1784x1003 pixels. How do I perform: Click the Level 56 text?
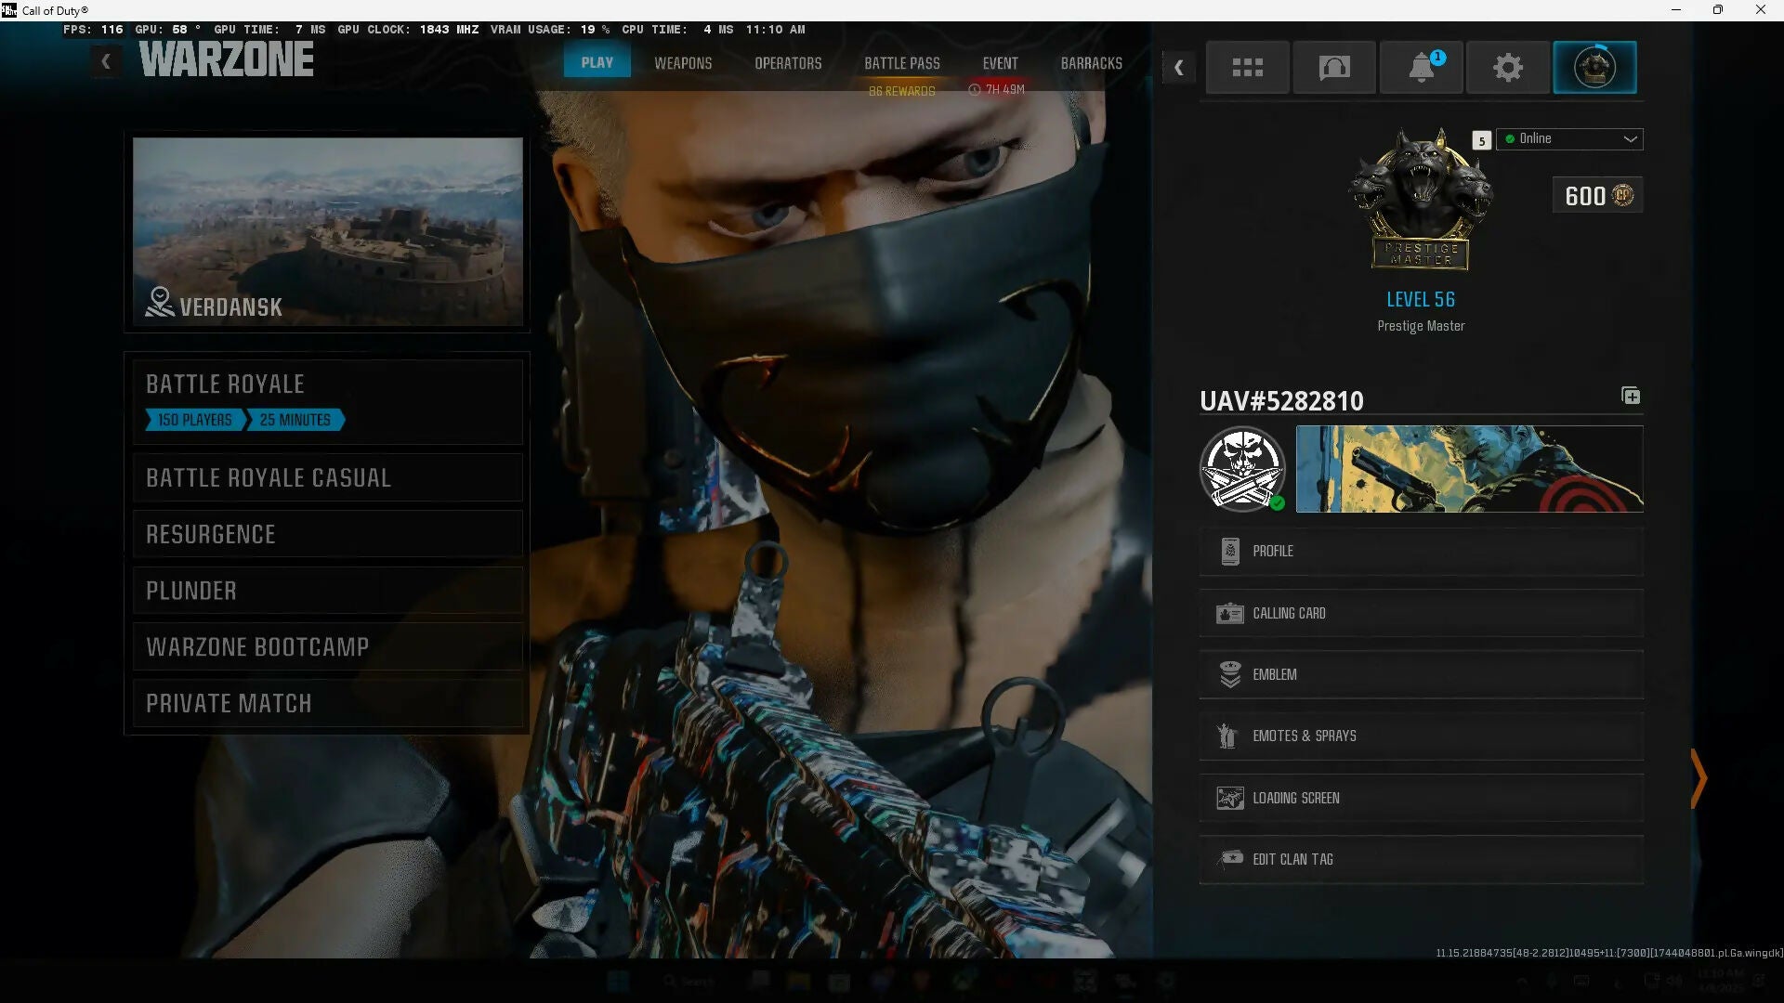pyautogui.click(x=1421, y=299)
